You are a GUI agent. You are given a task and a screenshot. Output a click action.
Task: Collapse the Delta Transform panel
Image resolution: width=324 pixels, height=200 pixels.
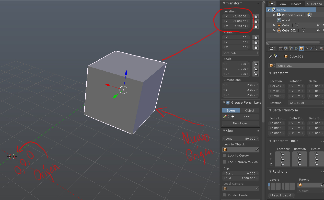tap(271, 110)
